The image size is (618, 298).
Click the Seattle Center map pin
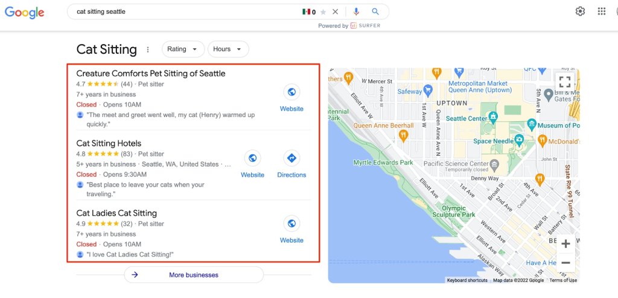pyautogui.click(x=493, y=117)
